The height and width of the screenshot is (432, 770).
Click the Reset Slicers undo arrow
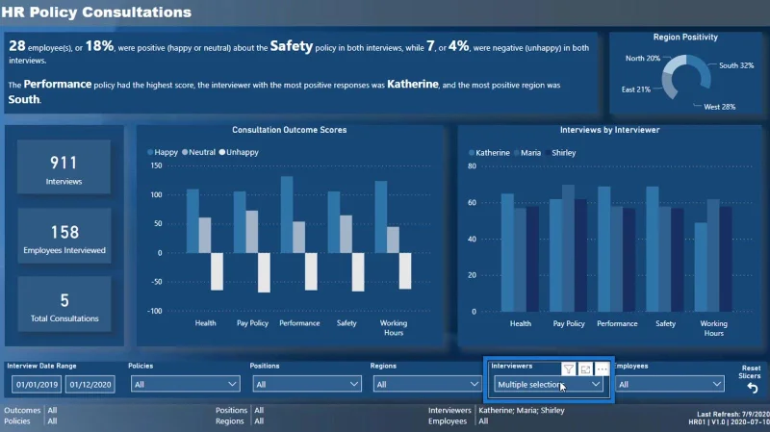pos(753,388)
